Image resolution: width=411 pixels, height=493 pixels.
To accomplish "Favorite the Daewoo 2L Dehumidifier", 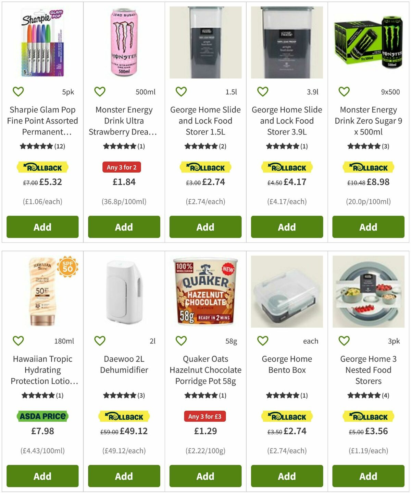I will [x=99, y=341].
